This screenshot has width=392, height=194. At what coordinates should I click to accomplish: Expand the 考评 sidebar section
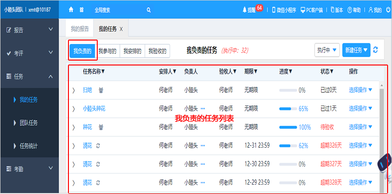point(50,52)
